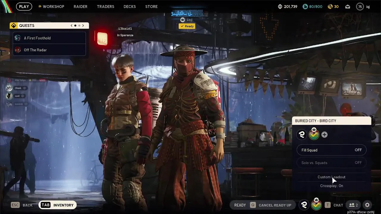Select the second quests page dot
Image resolution: width=381 pixels, height=214 pixels.
(79, 26)
